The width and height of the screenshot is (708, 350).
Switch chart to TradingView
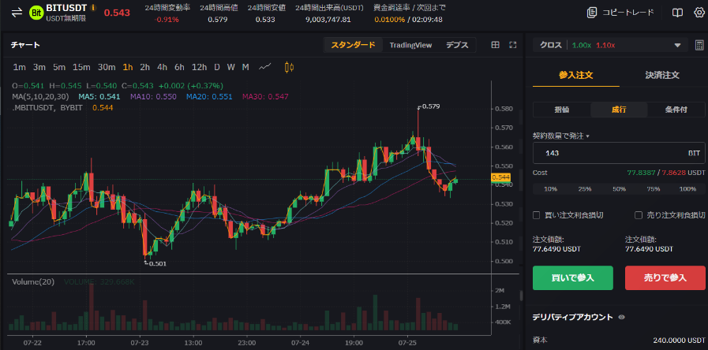point(410,45)
